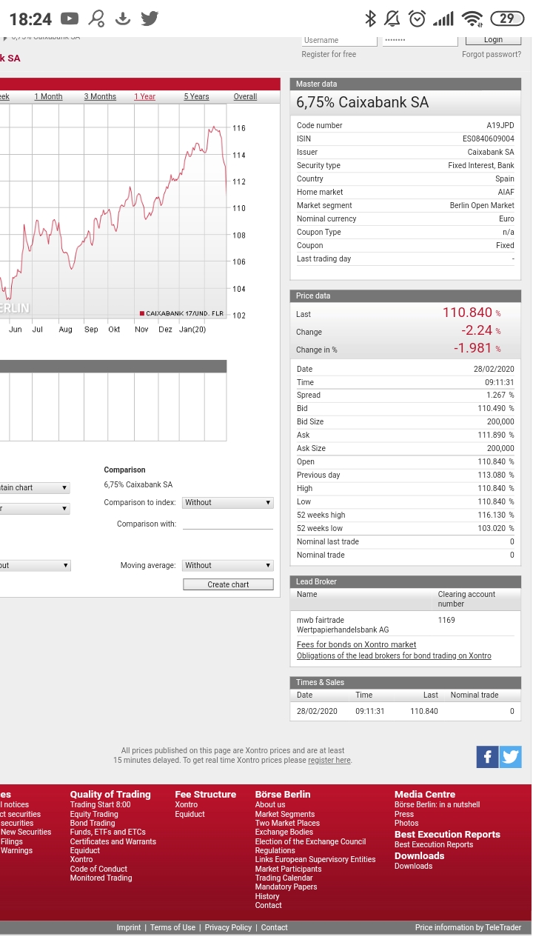Open Trading Calendar link
Screen dimensions: 533x948
coord(284,878)
